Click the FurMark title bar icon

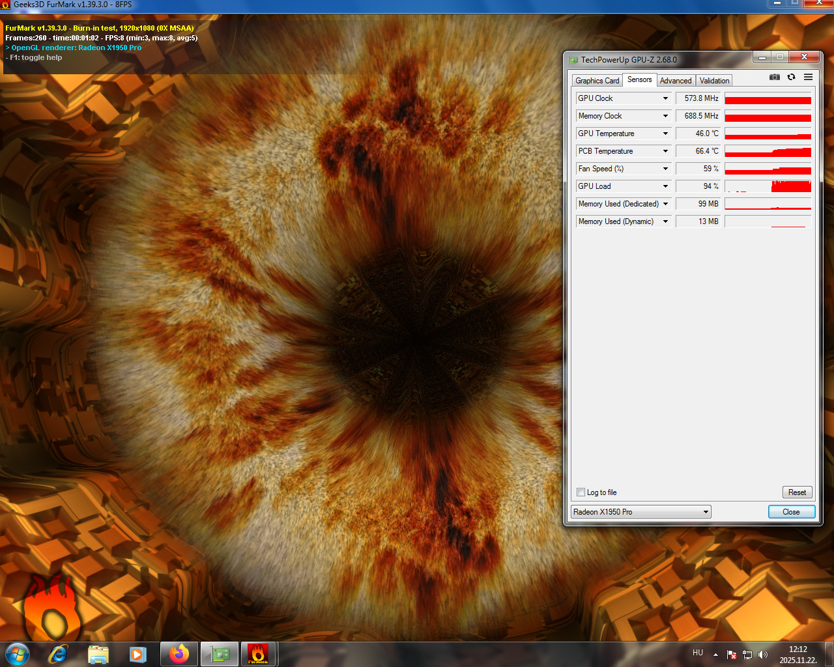coord(6,5)
